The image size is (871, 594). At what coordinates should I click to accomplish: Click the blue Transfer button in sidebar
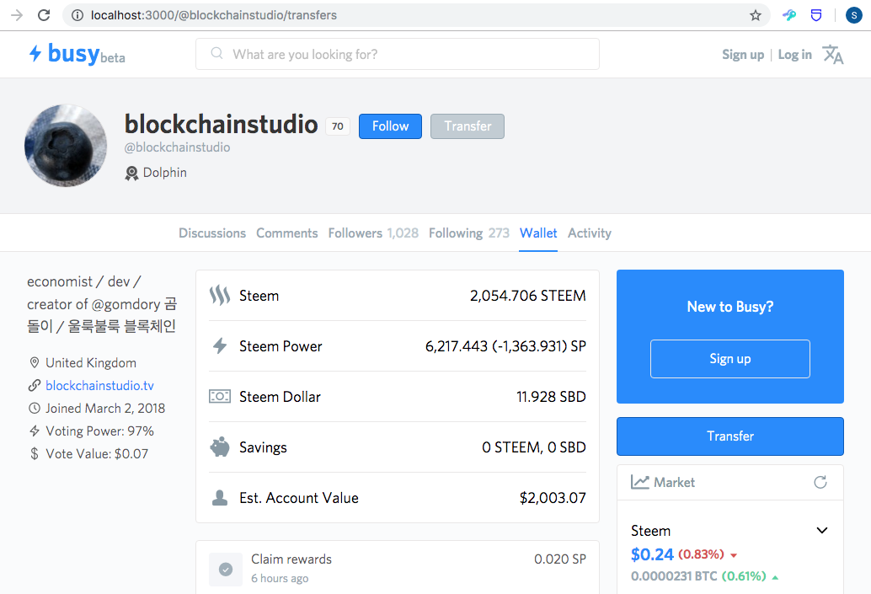click(730, 436)
